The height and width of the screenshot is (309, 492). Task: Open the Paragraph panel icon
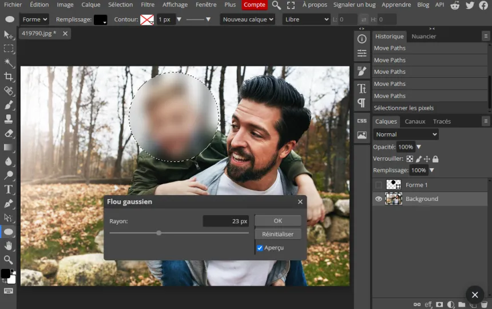pyautogui.click(x=362, y=103)
